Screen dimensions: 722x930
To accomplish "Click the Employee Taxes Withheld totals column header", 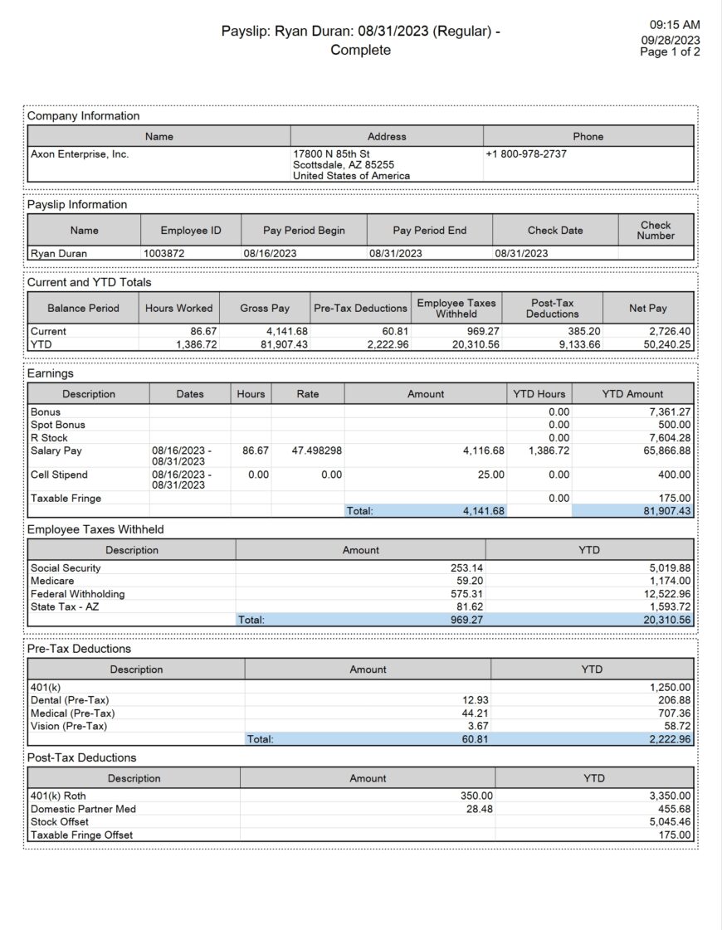I will tap(456, 309).
